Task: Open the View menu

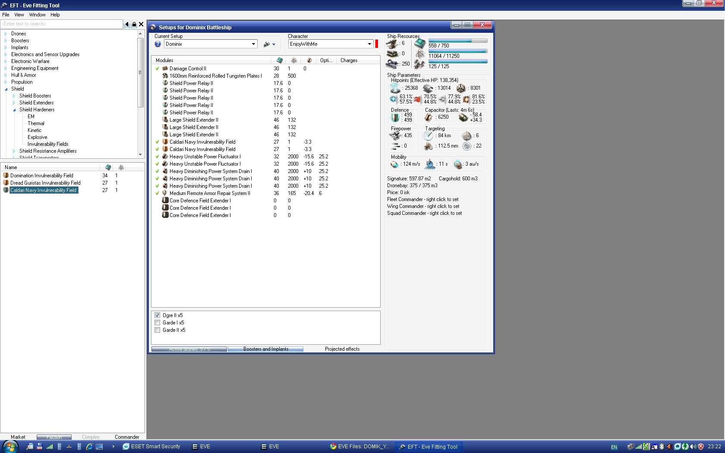Action: (19, 15)
